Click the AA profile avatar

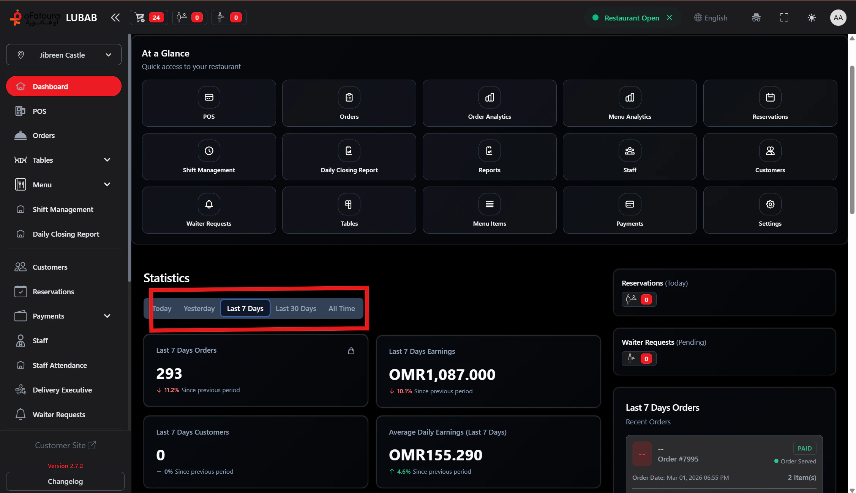(838, 17)
